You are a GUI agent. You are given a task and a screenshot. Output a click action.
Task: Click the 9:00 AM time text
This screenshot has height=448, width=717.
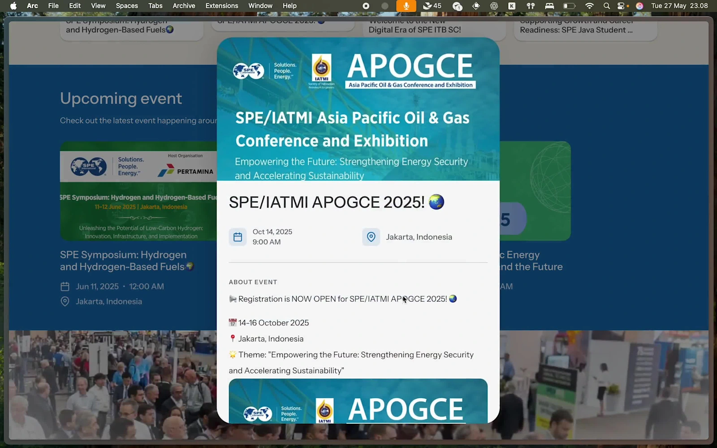pyautogui.click(x=267, y=242)
